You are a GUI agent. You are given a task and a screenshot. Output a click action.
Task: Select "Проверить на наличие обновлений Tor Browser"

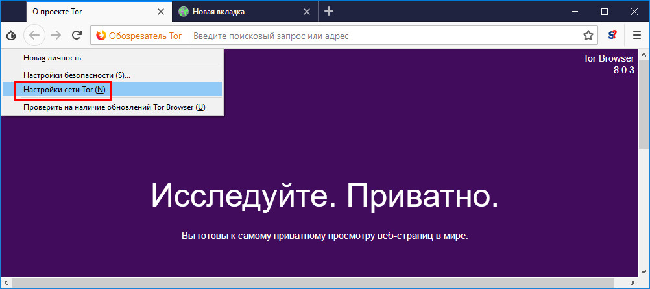(112, 107)
